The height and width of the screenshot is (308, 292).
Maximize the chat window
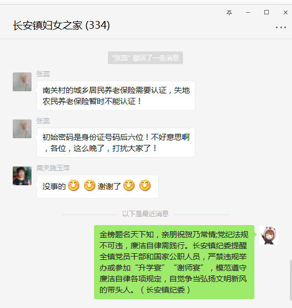pyautogui.click(x=267, y=12)
